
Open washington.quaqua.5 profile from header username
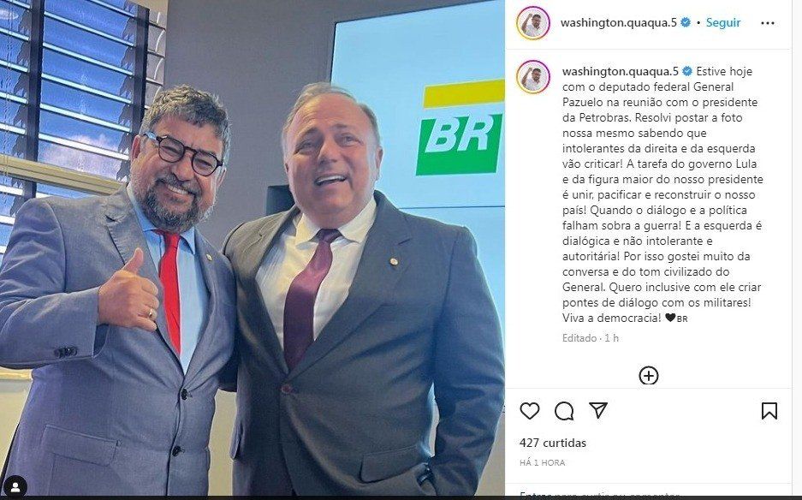pyautogui.click(x=618, y=22)
